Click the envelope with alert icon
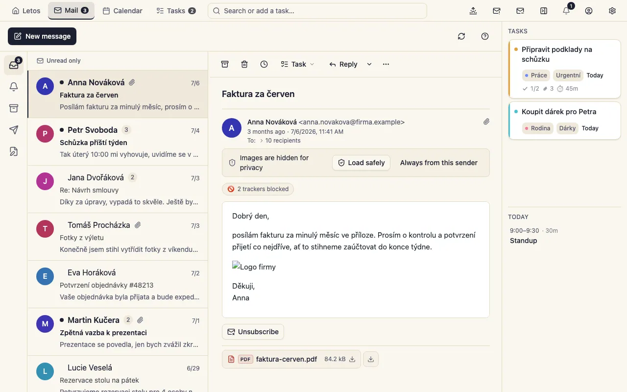The height and width of the screenshot is (392, 627). click(497, 11)
